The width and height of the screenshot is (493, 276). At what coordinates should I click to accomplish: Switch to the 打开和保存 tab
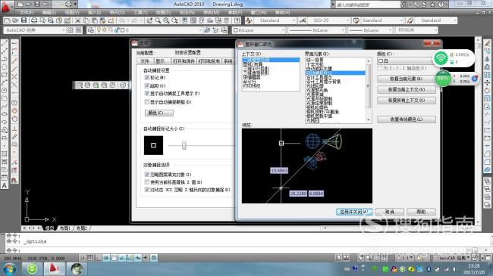pyautogui.click(x=184, y=61)
